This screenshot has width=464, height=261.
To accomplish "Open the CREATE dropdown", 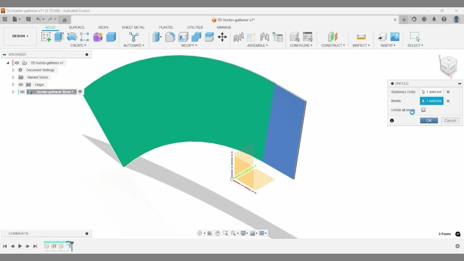I will pyautogui.click(x=78, y=45).
